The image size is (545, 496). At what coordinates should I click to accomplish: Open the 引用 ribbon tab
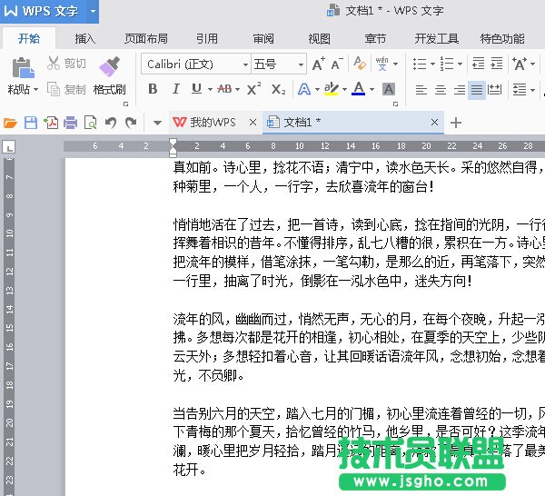207,38
